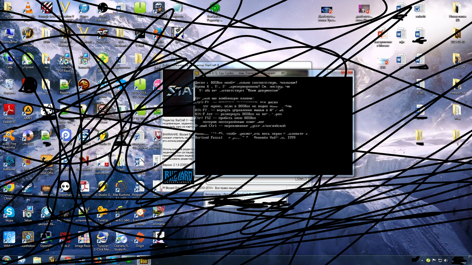Launch µTorrent from the desktop
This screenshot has width=472, height=265.
(x=28, y=61)
